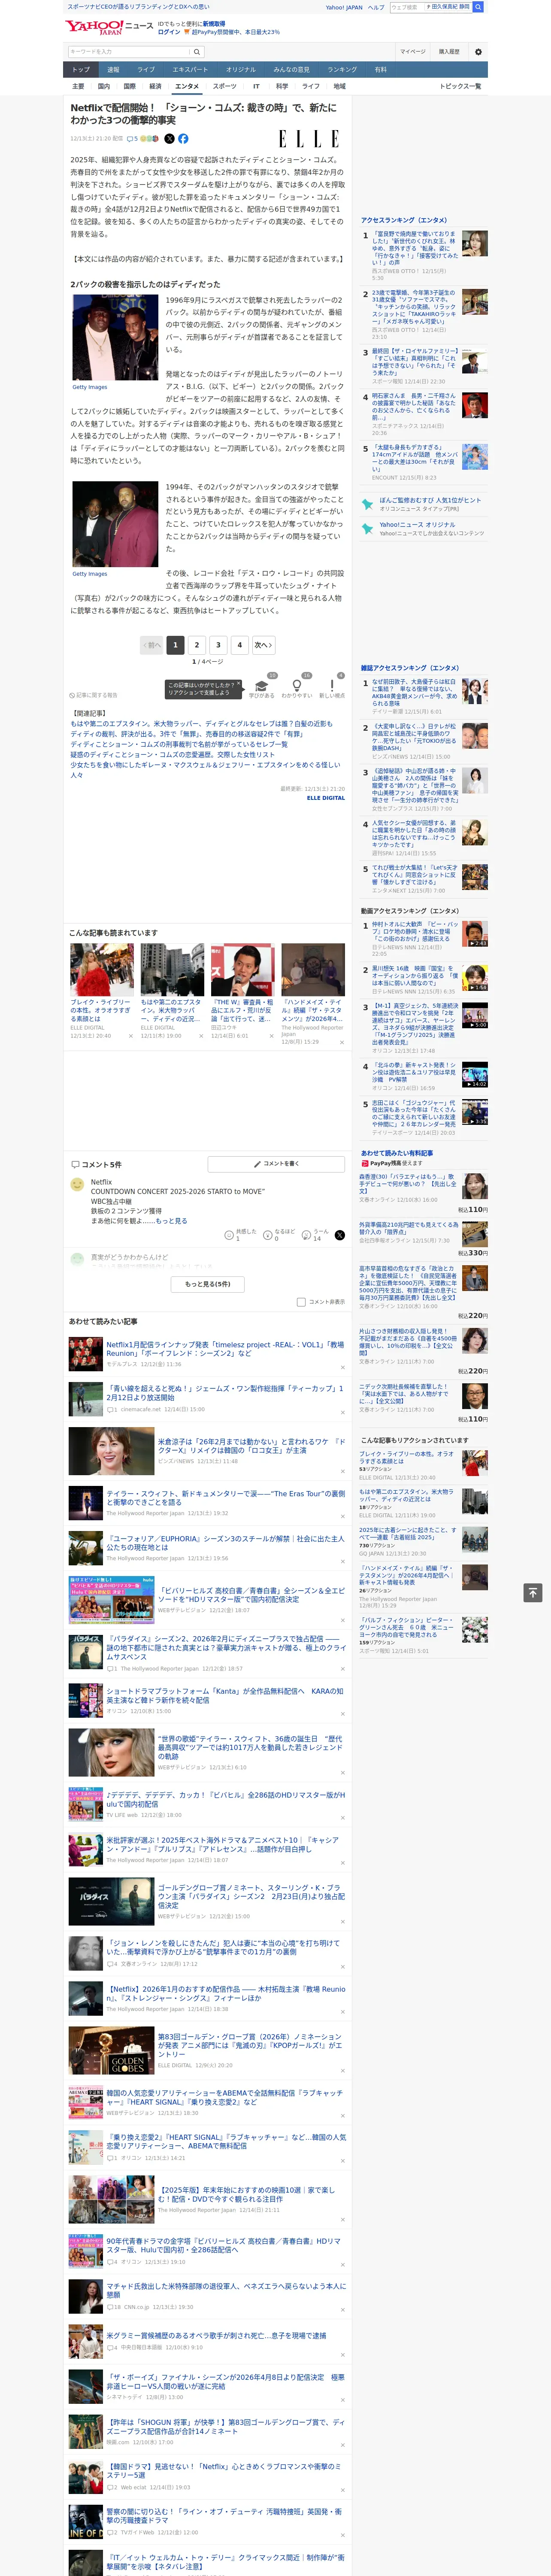Open the テイラー・スウィフト新ドキュメンタリー article
This screenshot has height=2576, width=551.
click(x=226, y=1498)
